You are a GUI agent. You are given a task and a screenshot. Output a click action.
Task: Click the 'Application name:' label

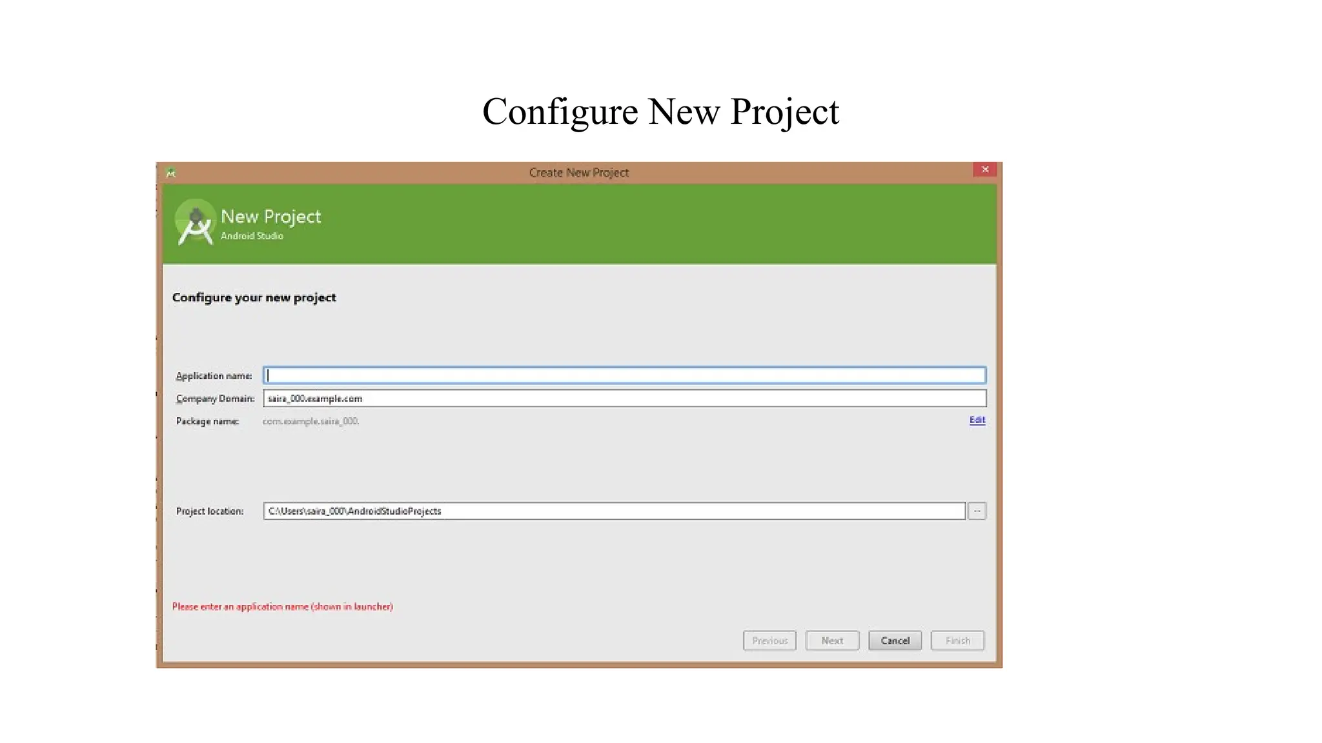tap(214, 376)
